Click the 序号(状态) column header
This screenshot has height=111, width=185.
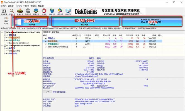(76, 35)
